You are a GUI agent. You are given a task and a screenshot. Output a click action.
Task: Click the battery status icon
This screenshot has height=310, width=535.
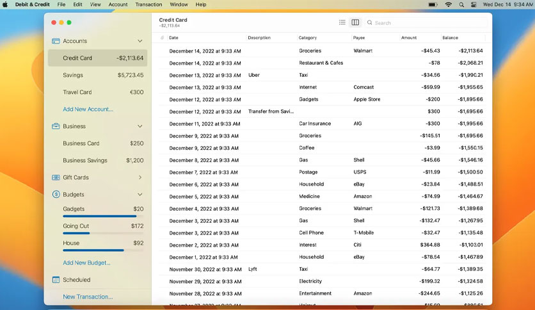[x=433, y=4]
